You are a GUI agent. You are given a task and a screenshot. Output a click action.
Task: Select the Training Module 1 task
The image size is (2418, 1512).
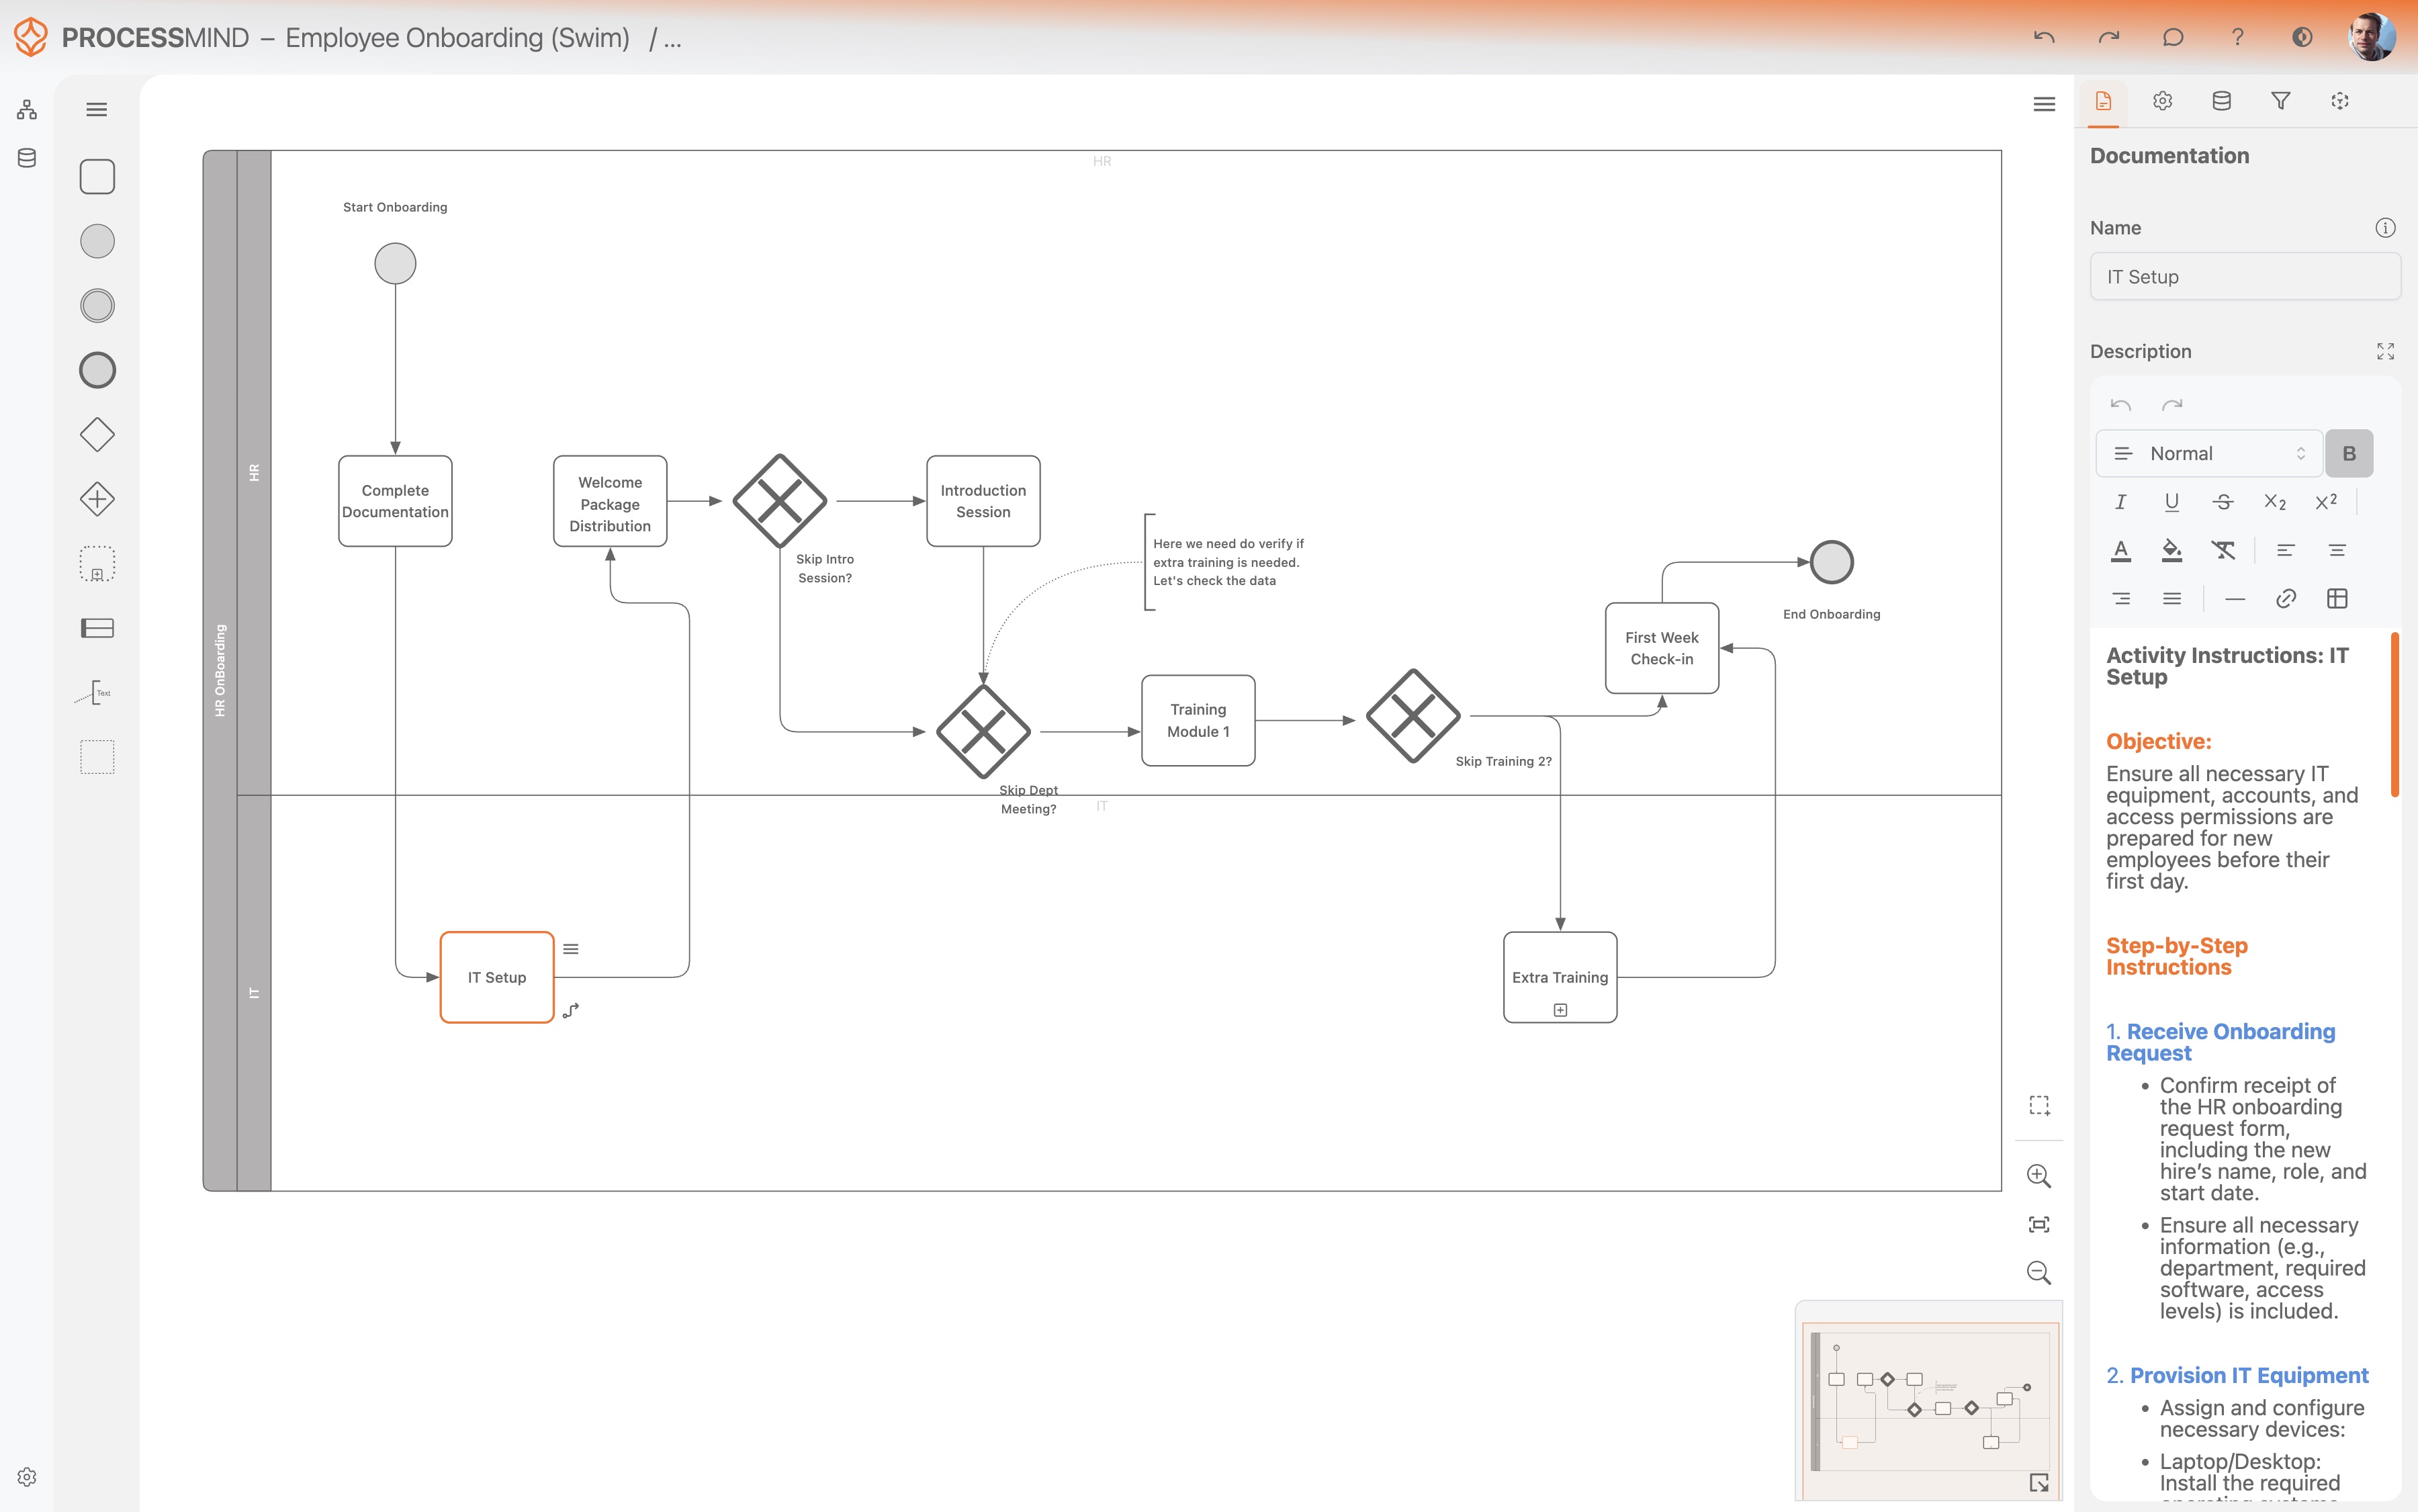pyautogui.click(x=1198, y=720)
